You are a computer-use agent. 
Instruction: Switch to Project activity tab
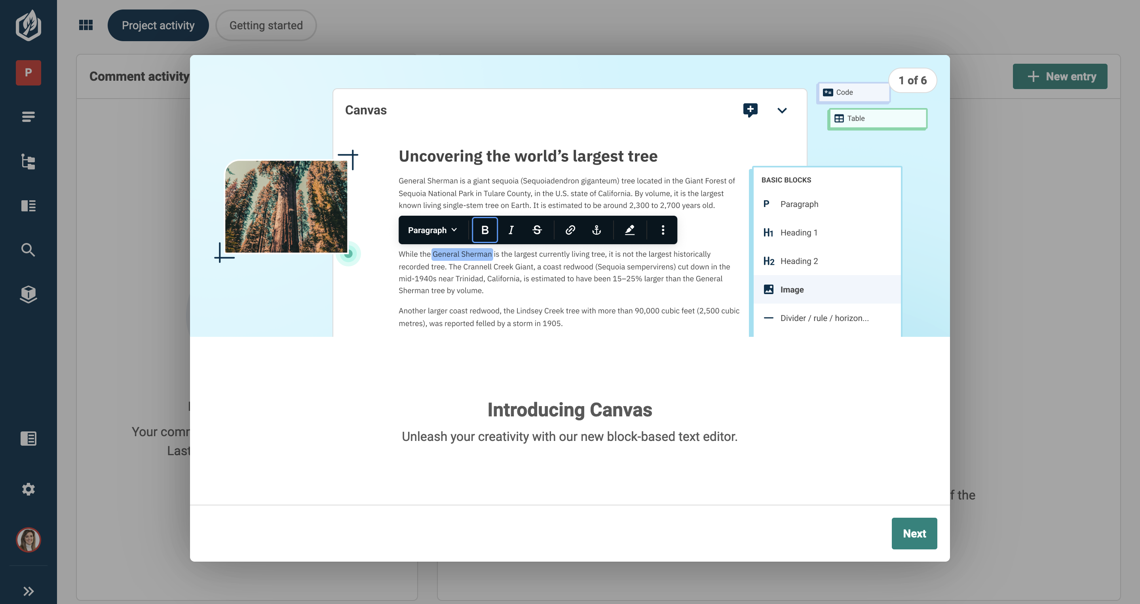(158, 25)
